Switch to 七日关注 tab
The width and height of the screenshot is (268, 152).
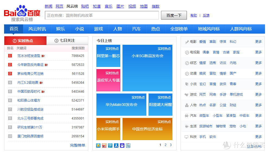tap(67, 41)
